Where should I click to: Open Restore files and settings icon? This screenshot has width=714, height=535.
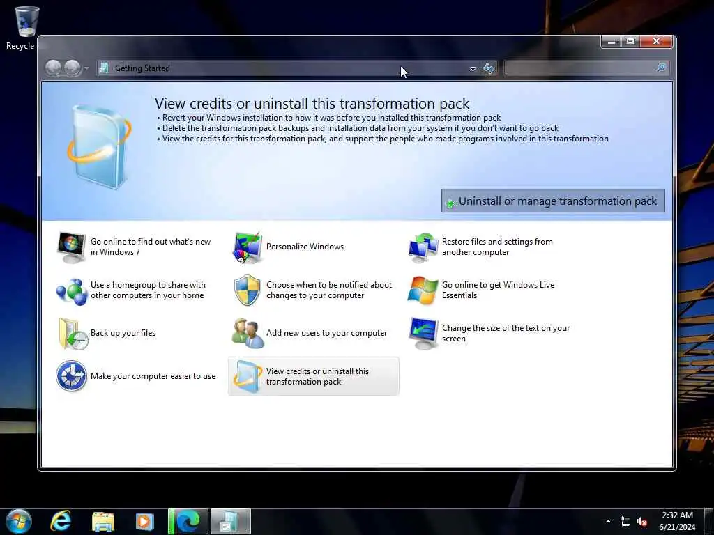point(423,247)
